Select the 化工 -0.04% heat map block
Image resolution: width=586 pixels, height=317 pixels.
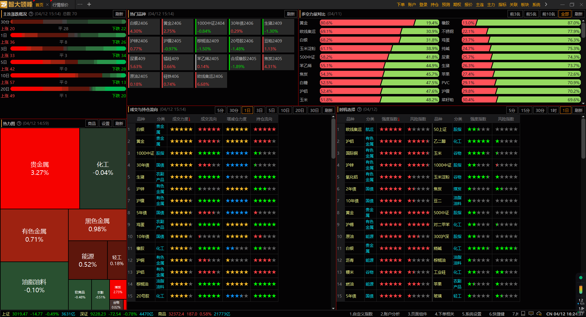[103, 168]
